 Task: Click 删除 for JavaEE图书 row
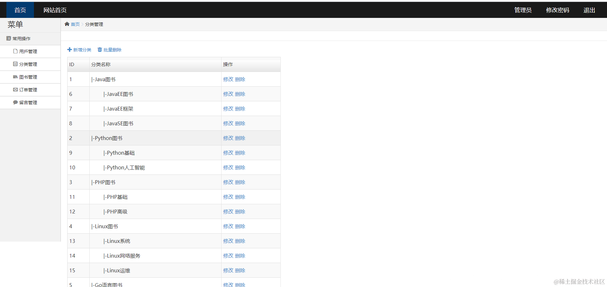[240, 94]
